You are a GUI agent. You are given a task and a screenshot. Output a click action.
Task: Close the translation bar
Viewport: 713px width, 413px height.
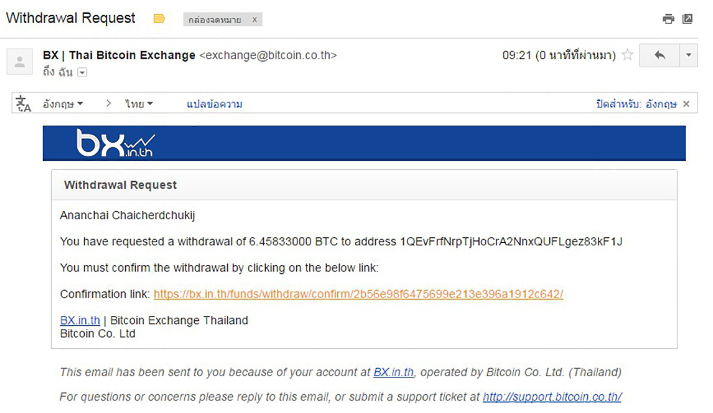click(x=686, y=104)
